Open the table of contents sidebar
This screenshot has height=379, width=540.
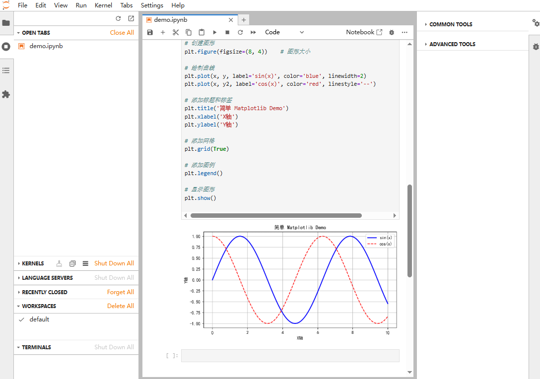tap(6, 70)
